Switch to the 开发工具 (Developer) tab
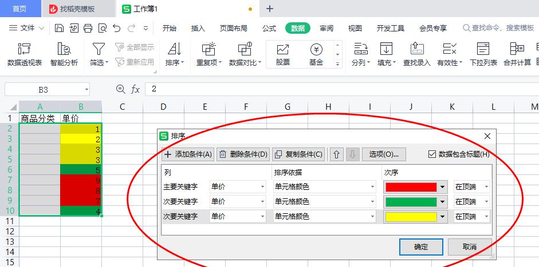 (391, 29)
